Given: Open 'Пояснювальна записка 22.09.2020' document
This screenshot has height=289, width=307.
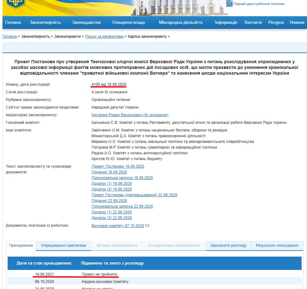Looking at the screenshot, I should point(122,206).
